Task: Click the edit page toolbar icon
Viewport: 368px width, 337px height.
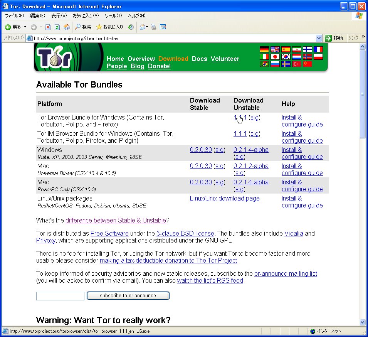Action: coord(163,27)
